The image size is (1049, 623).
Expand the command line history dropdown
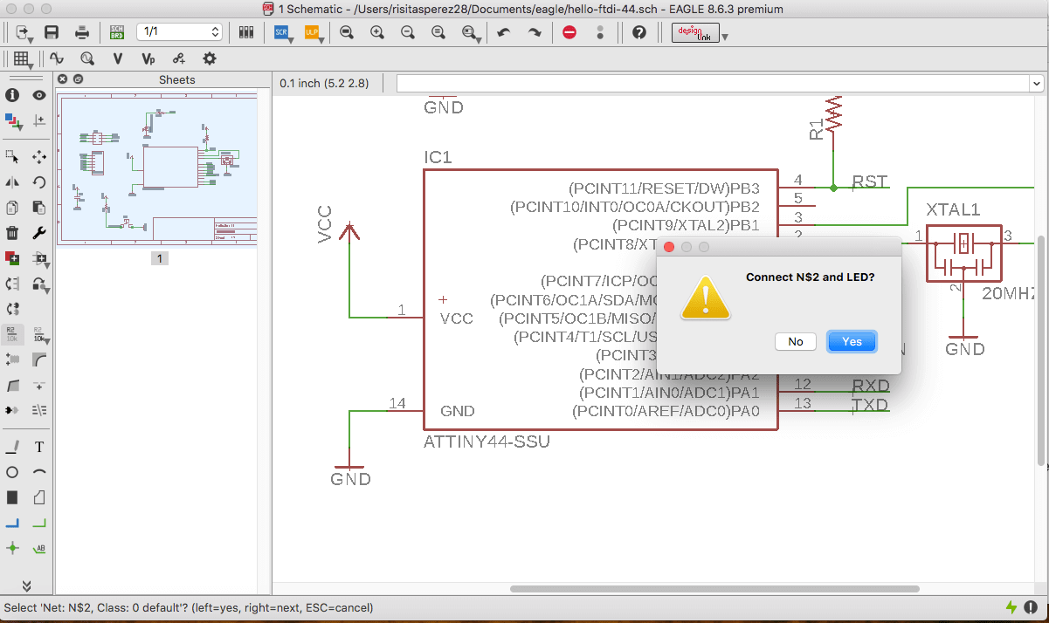point(1037,83)
